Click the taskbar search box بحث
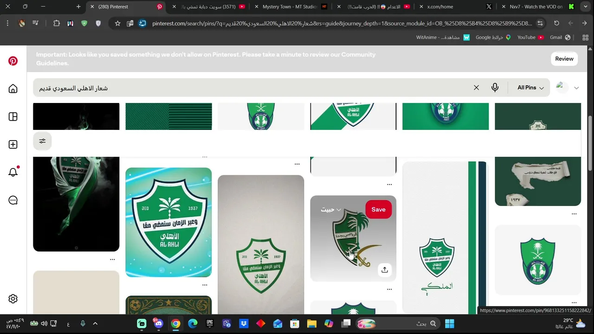594x334 pixels. (398, 323)
